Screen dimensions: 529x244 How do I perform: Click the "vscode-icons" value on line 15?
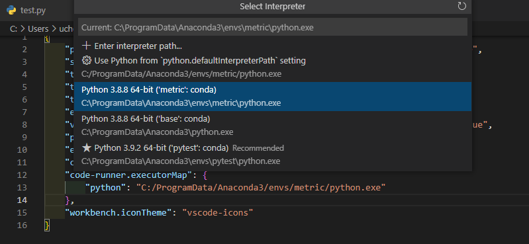click(x=218, y=213)
